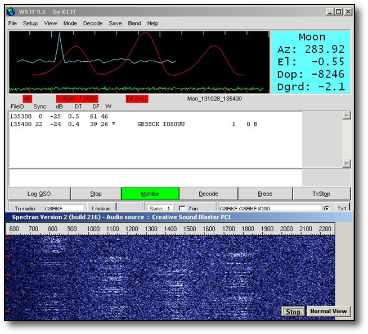Click the Tx1 message text field
This screenshot has height=334, width=368.
[x=269, y=208]
